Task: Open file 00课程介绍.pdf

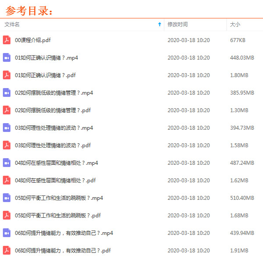Action: pos(33,40)
